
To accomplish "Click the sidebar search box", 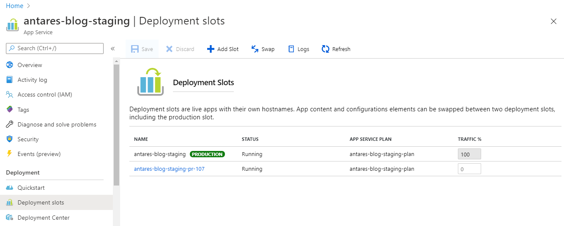I will pos(55,48).
